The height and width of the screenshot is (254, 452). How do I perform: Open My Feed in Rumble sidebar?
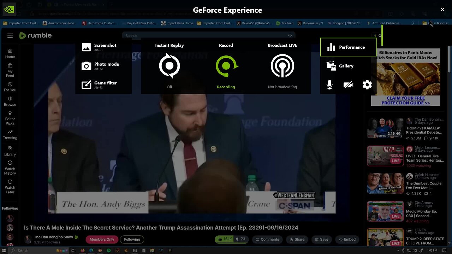tap(10, 70)
